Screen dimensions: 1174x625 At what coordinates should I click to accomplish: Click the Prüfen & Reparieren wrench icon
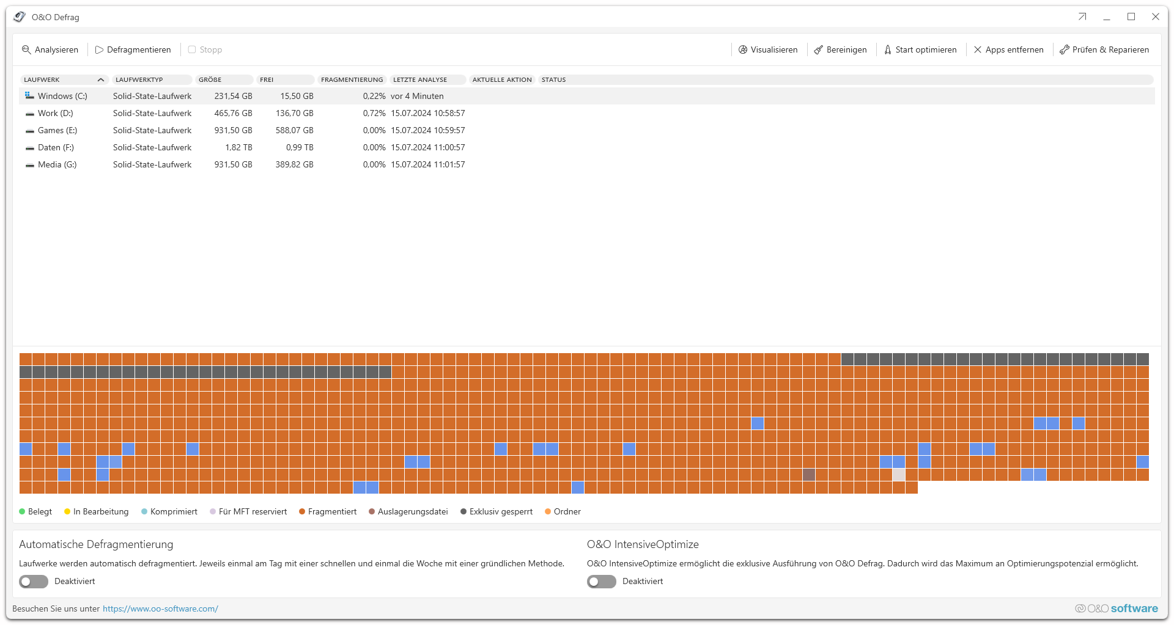1065,49
